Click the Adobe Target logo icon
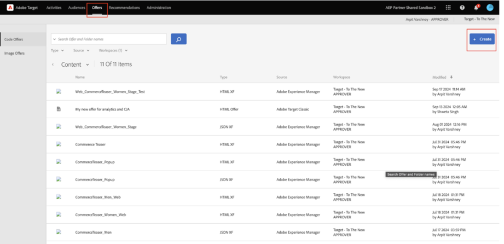This screenshot has width=504, height=244. coord(10,8)
